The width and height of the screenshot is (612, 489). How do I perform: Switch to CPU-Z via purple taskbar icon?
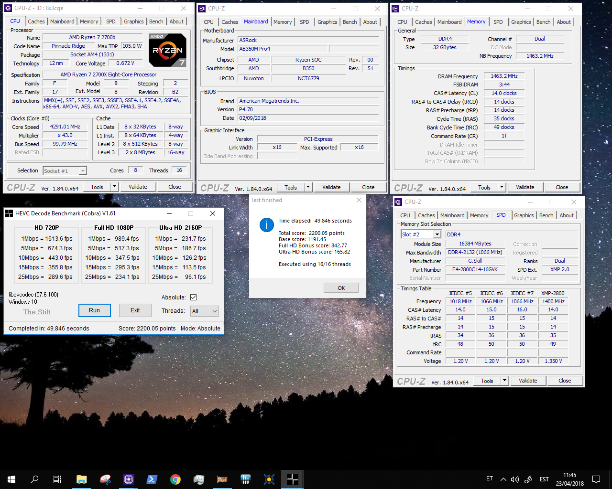(x=128, y=479)
